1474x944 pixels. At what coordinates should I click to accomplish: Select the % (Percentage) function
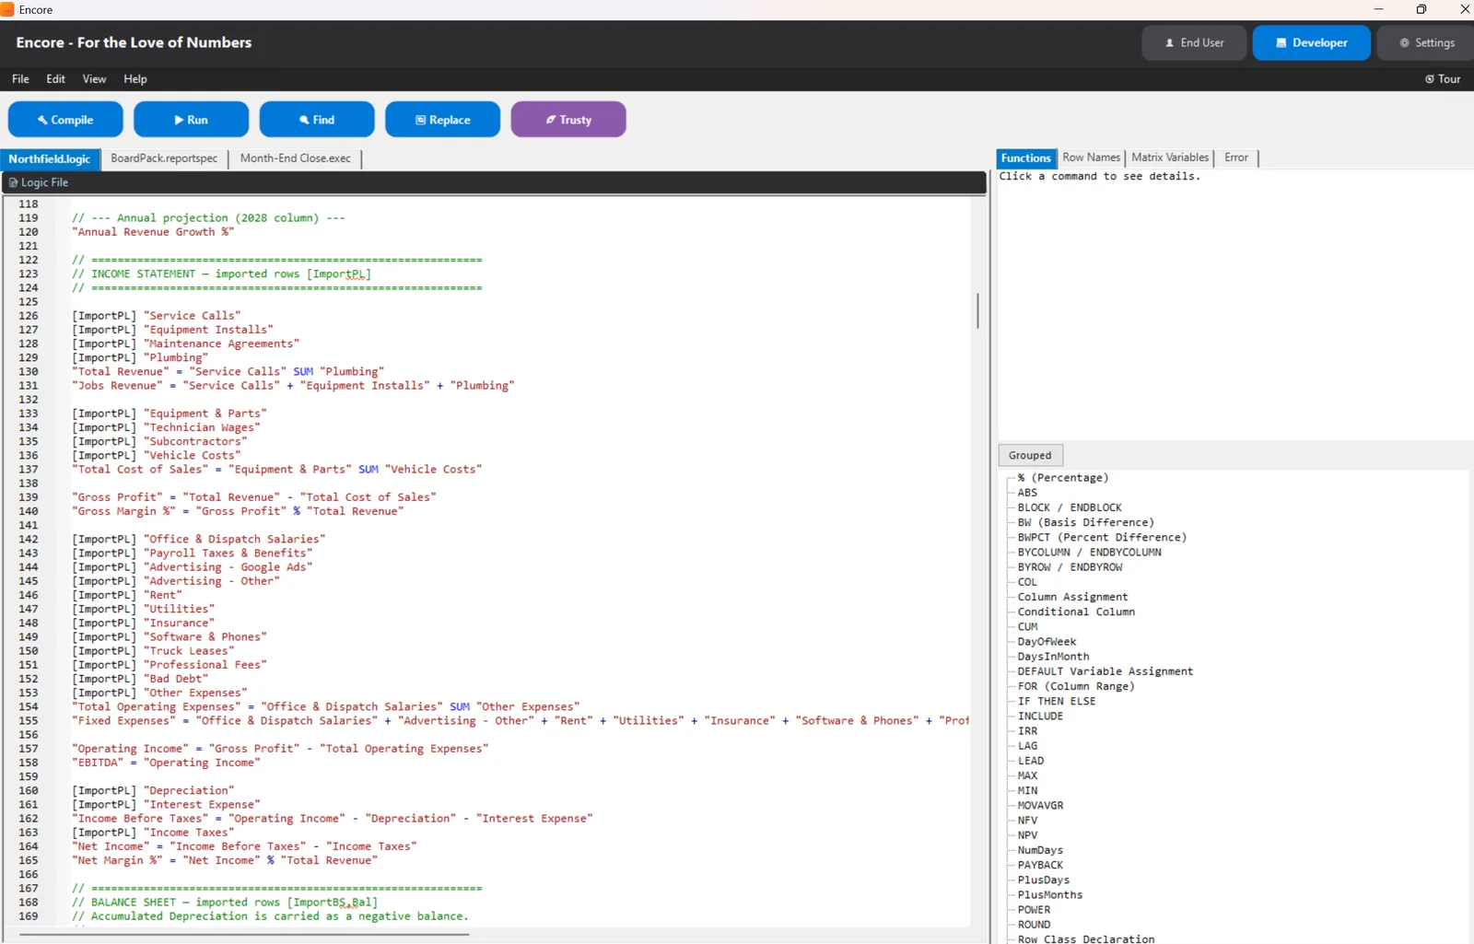[1063, 478]
